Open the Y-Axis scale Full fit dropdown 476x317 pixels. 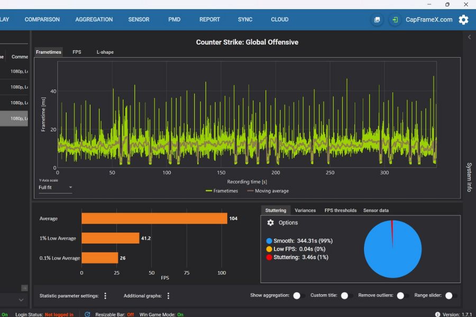[56, 188]
